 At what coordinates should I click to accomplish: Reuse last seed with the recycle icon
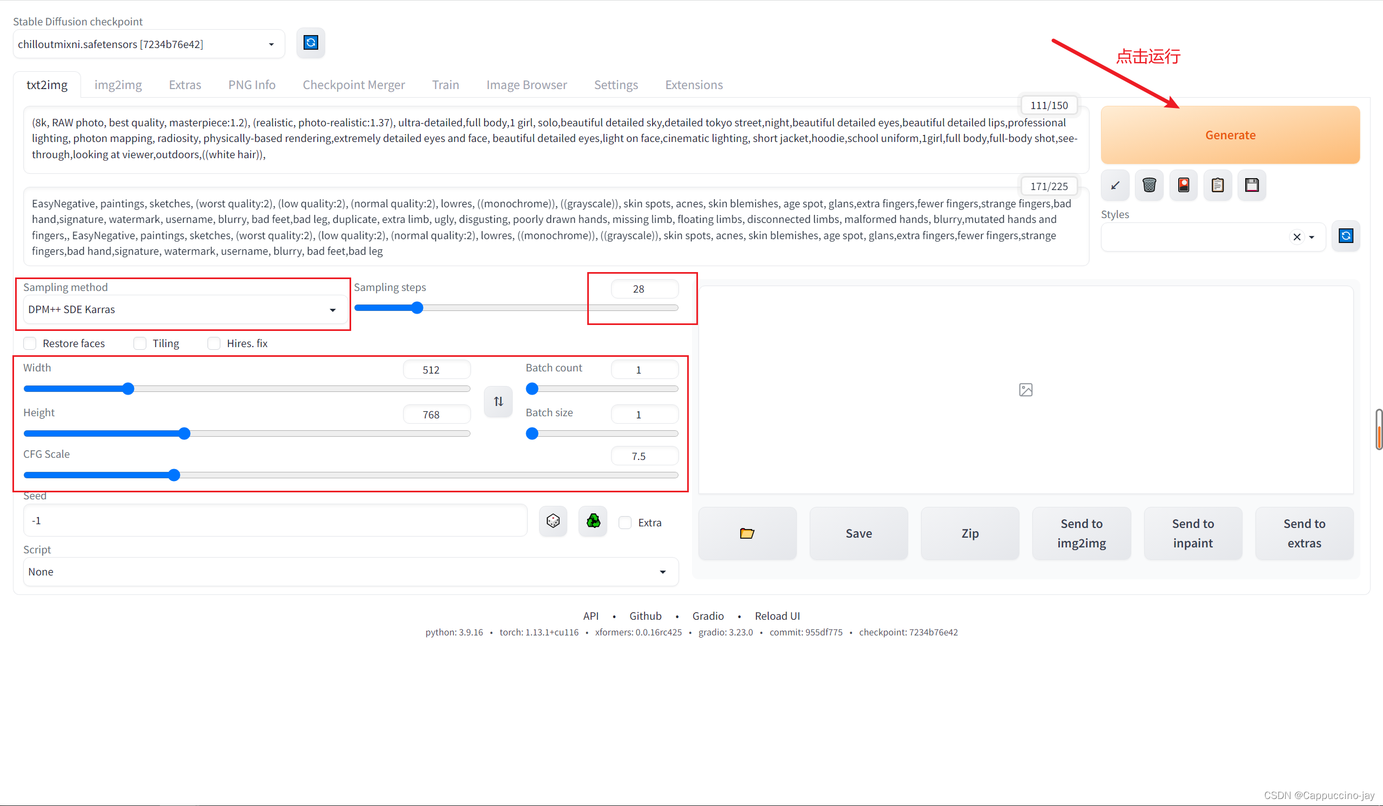pos(593,521)
